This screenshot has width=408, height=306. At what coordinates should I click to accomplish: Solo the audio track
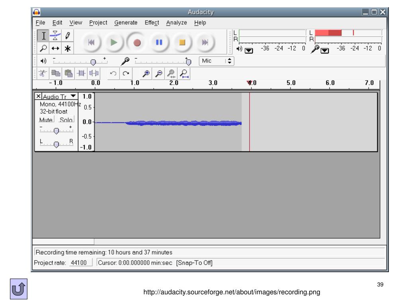click(66, 120)
